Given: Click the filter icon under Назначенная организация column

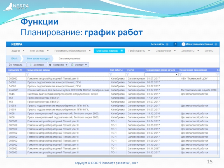Looking at the screenshot, I should 181,74.
